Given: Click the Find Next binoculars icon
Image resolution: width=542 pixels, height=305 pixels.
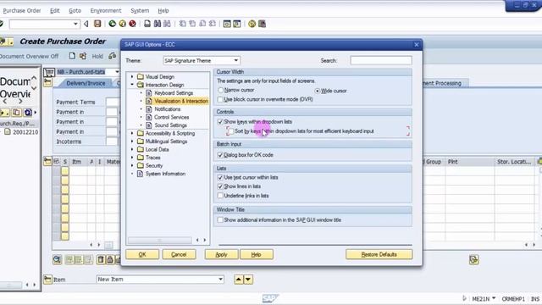Looking at the screenshot, I should point(168,24).
